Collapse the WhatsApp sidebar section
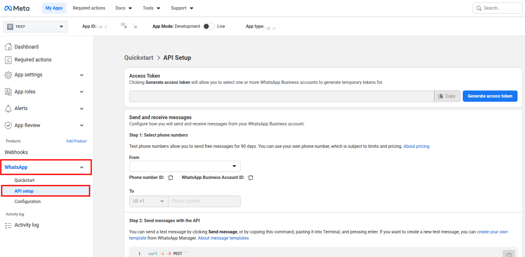This screenshot has width=525, height=257. coord(82,167)
